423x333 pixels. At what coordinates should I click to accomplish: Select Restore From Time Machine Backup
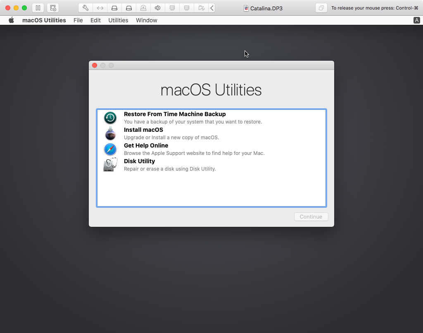click(x=211, y=118)
